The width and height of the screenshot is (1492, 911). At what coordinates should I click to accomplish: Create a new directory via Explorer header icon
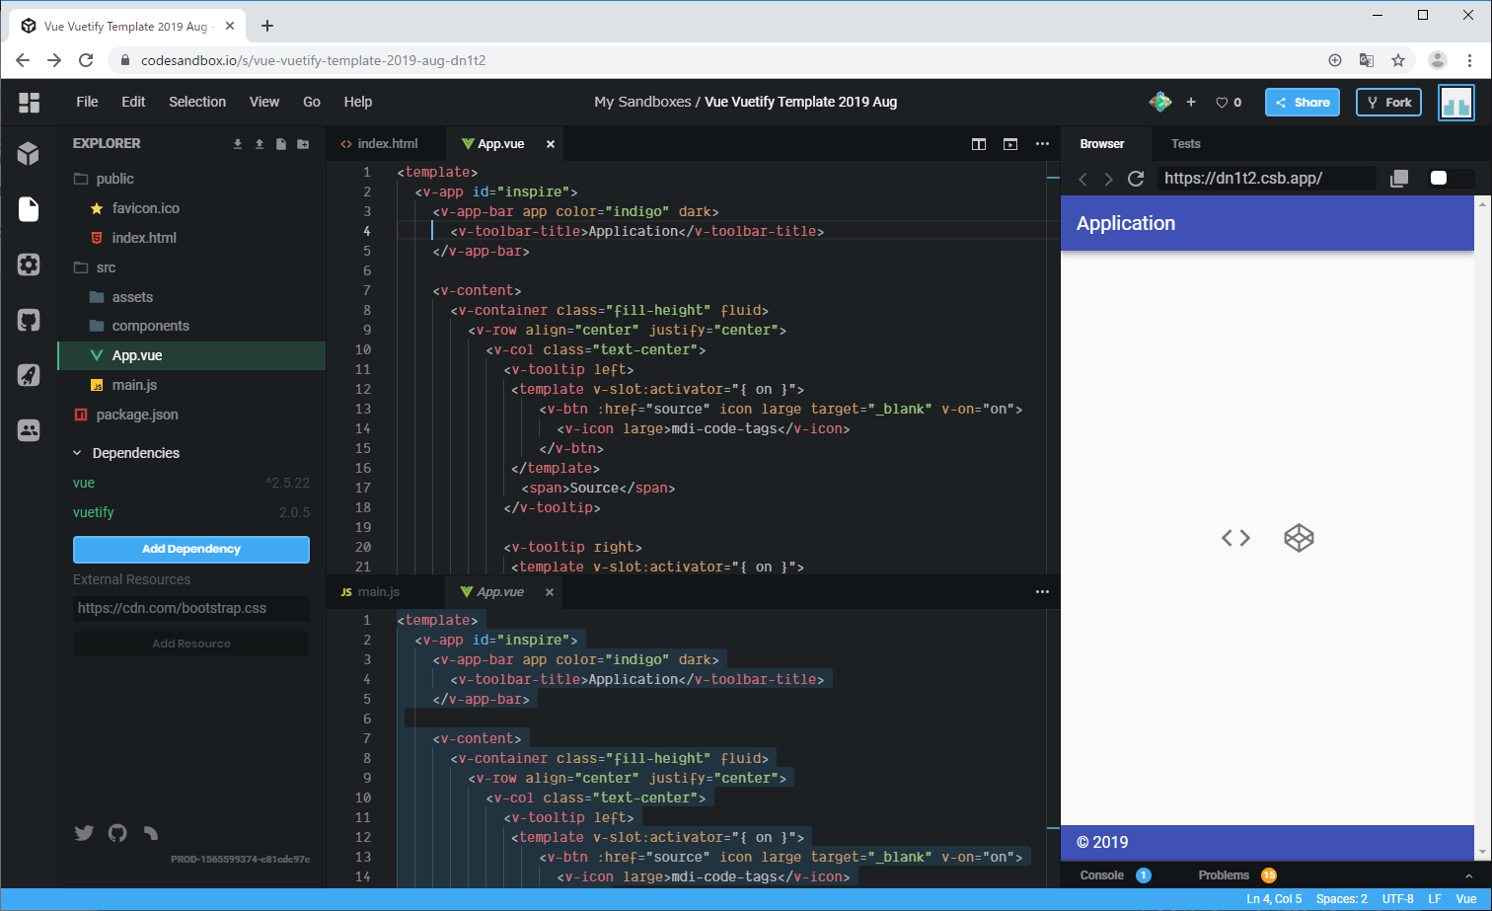point(303,144)
